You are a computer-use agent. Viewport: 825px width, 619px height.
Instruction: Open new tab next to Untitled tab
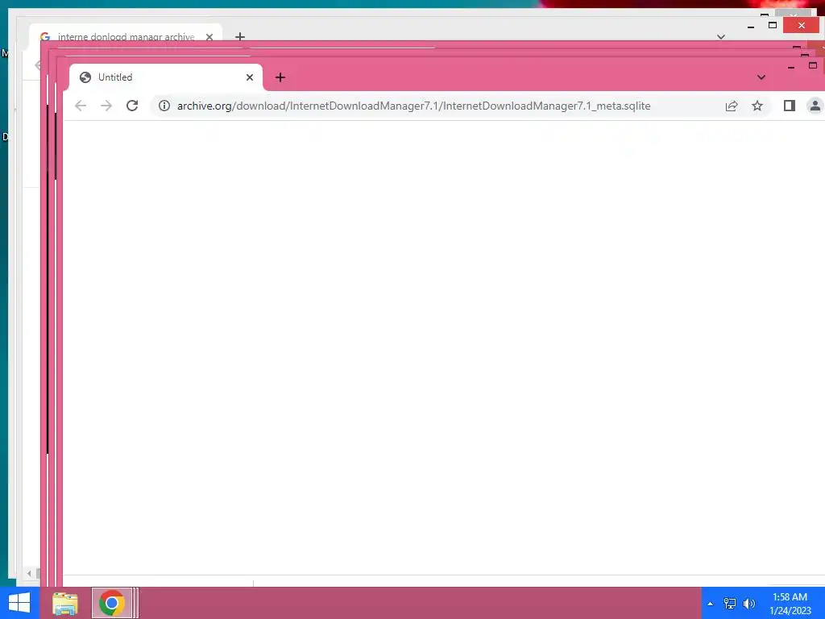click(x=280, y=78)
